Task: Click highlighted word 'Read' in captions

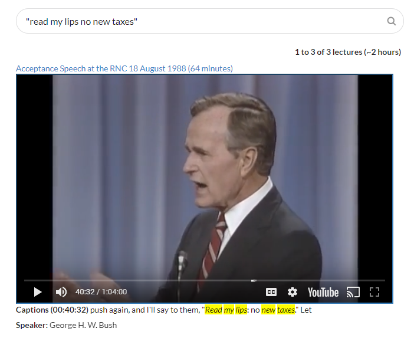Action: pos(213,310)
